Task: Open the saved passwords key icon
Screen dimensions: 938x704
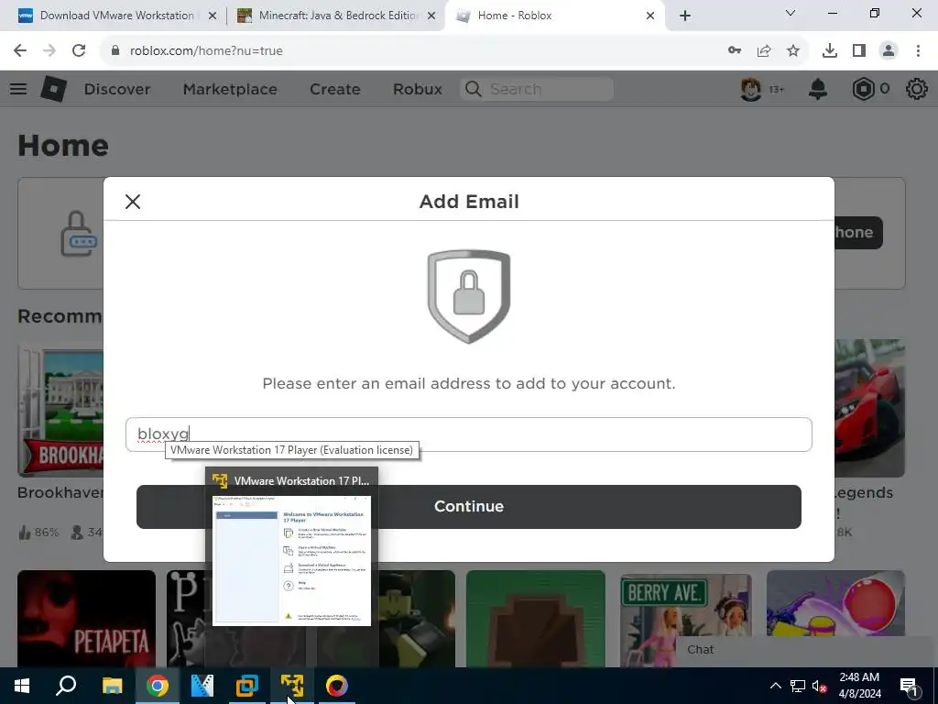Action: 735,51
